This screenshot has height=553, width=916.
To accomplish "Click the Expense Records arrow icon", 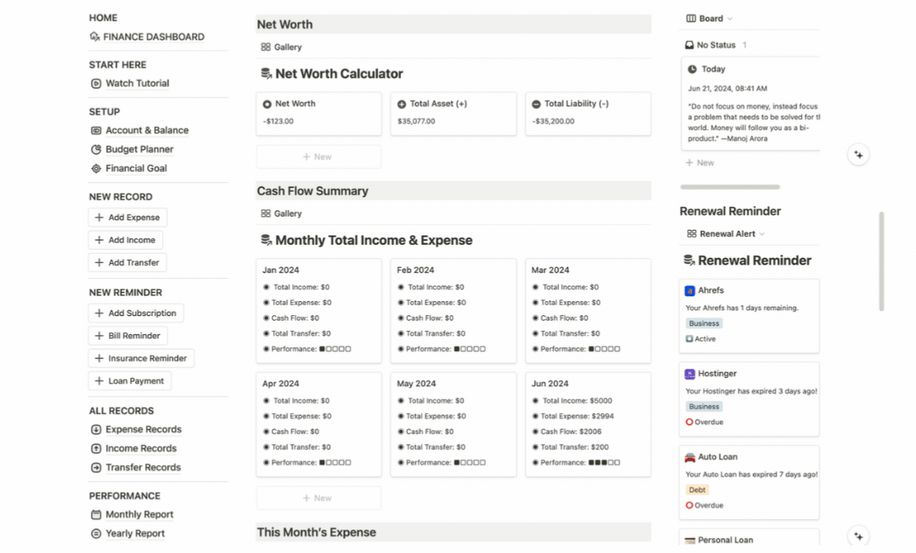I will 96,430.
